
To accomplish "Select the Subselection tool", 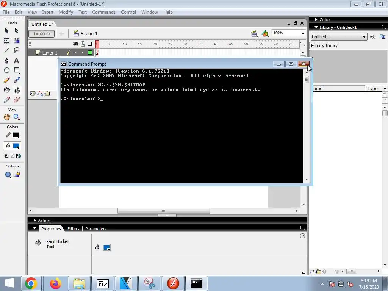I will point(16,30).
